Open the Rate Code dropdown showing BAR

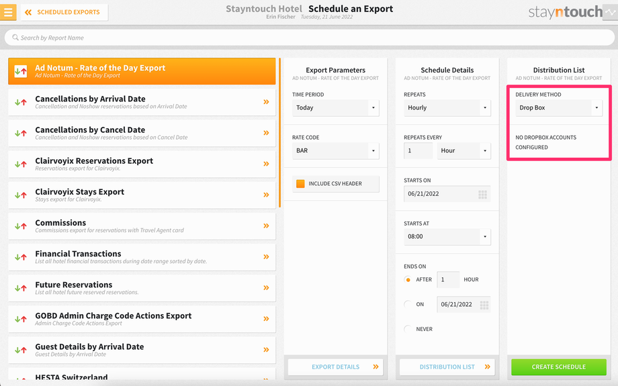335,150
